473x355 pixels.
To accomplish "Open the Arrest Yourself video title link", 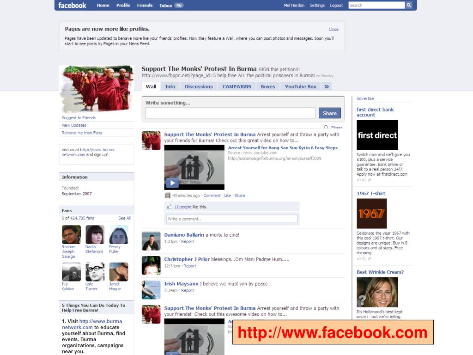I will (283, 147).
